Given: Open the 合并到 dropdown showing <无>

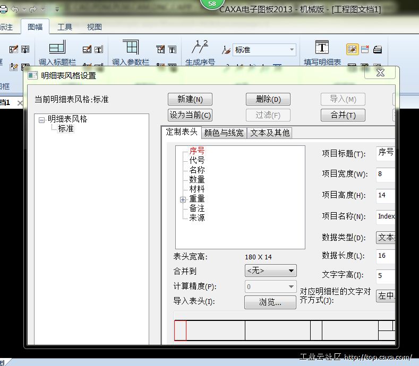Looking at the screenshot, I should click(270, 271).
